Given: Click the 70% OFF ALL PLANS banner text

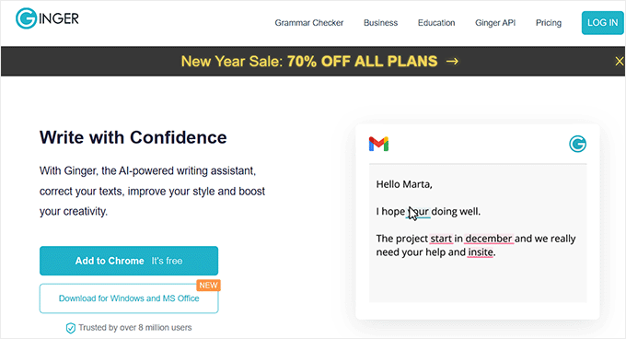Looking at the screenshot, I should tap(362, 61).
